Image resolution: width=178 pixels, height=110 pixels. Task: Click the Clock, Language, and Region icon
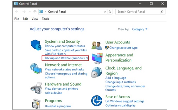[x=97, y=72]
